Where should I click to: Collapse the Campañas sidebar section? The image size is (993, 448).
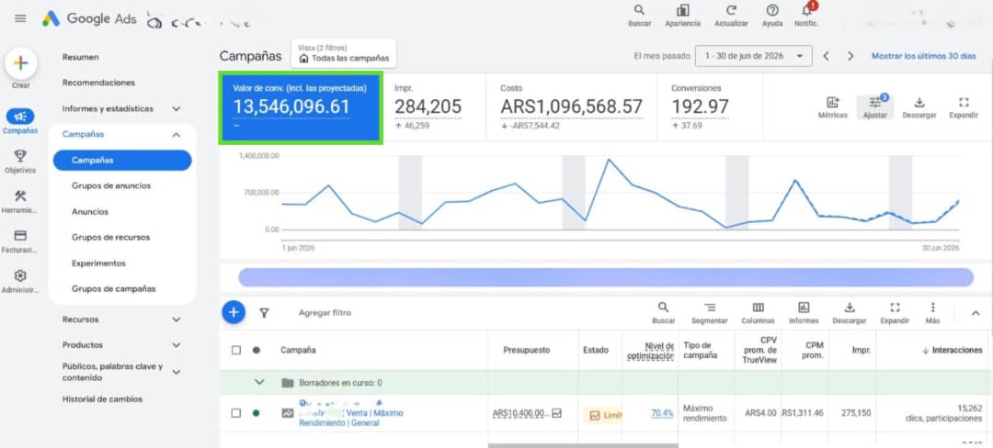(176, 135)
